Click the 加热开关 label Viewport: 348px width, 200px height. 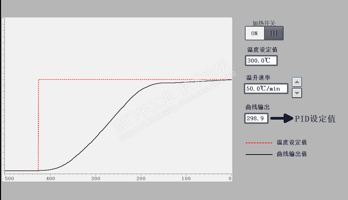tap(264, 23)
